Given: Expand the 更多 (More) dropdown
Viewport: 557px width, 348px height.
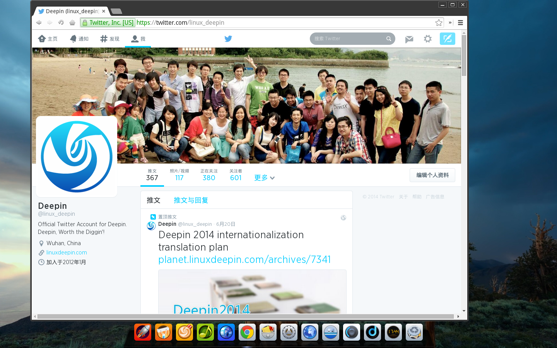Looking at the screenshot, I should [x=265, y=178].
